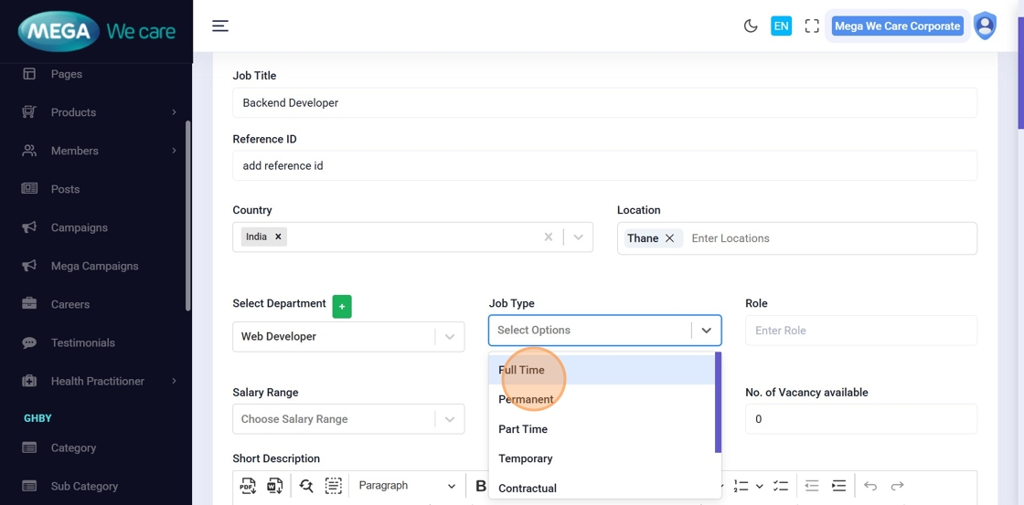The height and width of the screenshot is (505, 1024).
Task: Expand the Salary Range dropdown
Action: point(449,419)
